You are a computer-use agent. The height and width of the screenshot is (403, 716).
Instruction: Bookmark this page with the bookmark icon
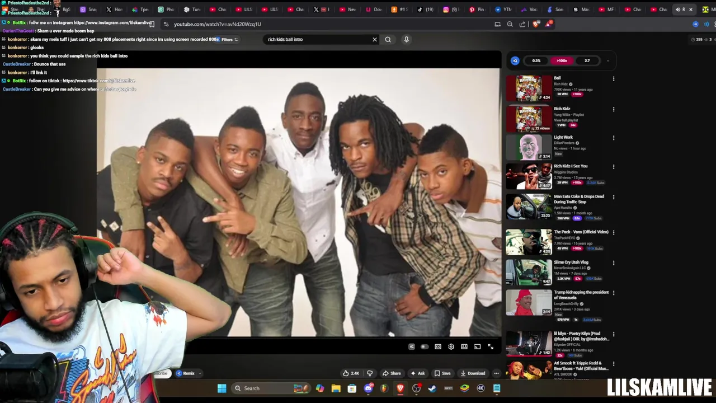pos(152,24)
